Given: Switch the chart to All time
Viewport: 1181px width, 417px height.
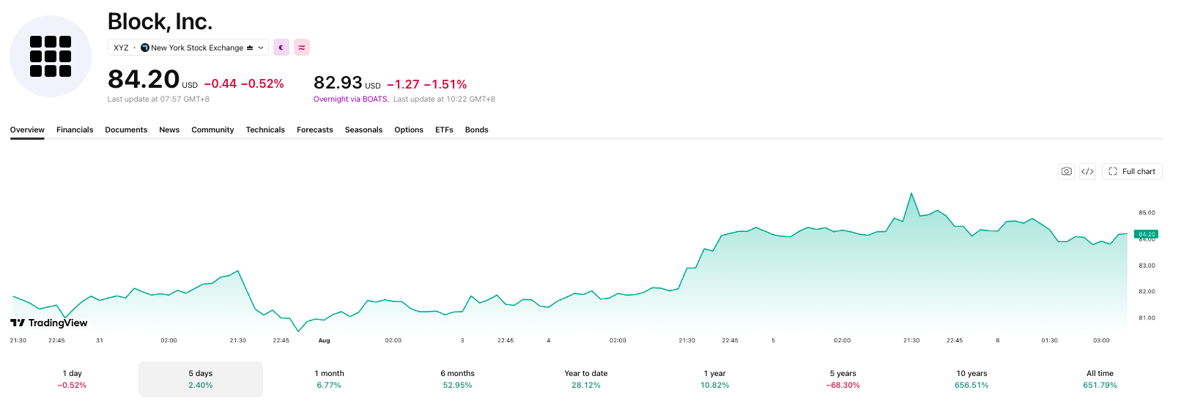Looking at the screenshot, I should tap(1100, 379).
